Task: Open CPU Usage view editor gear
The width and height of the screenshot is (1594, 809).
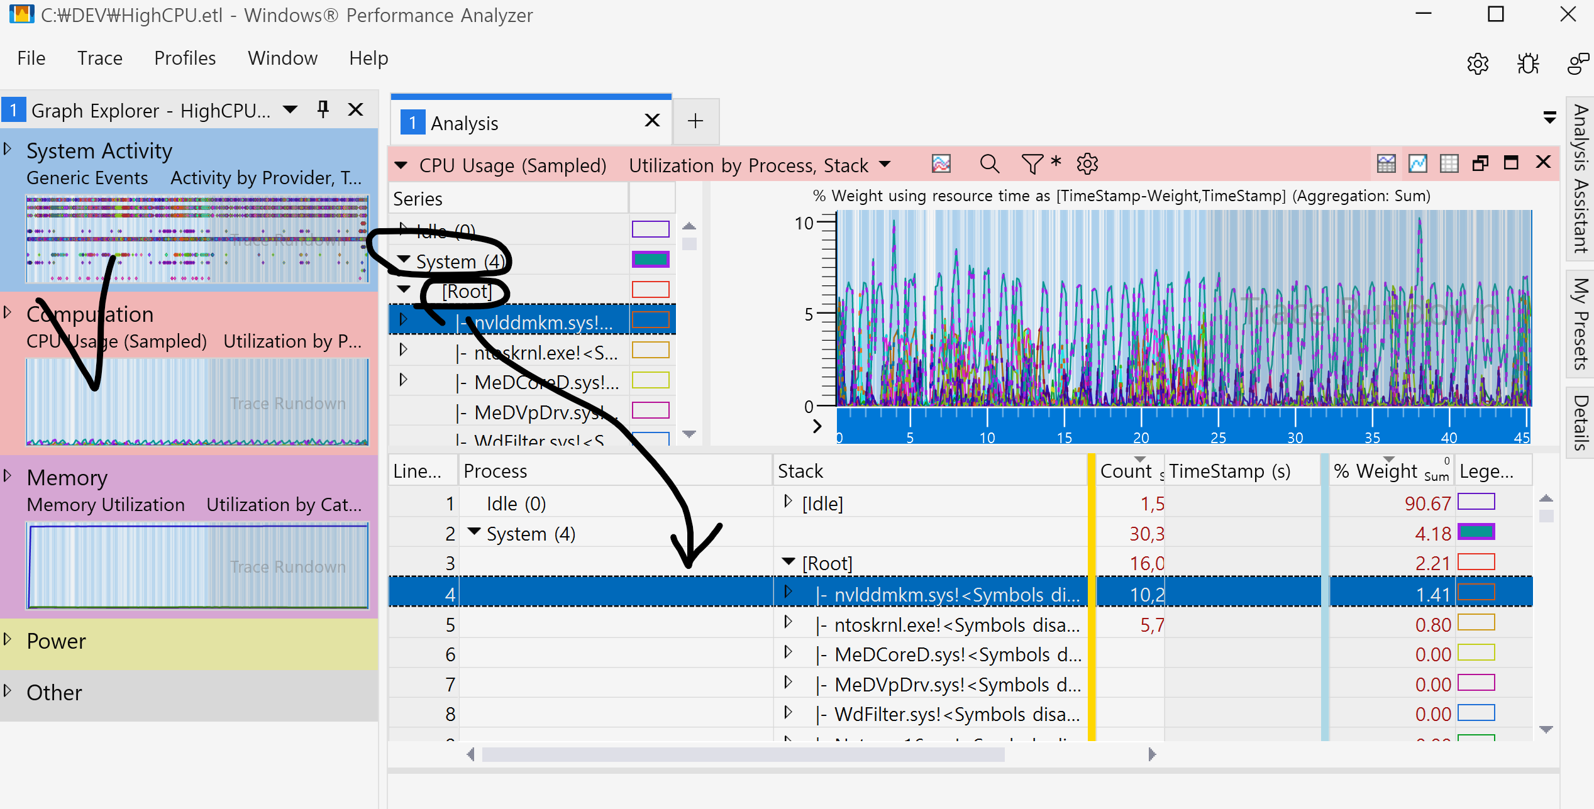Action: (1087, 164)
